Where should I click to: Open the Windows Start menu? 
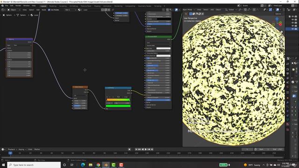click(3, 165)
